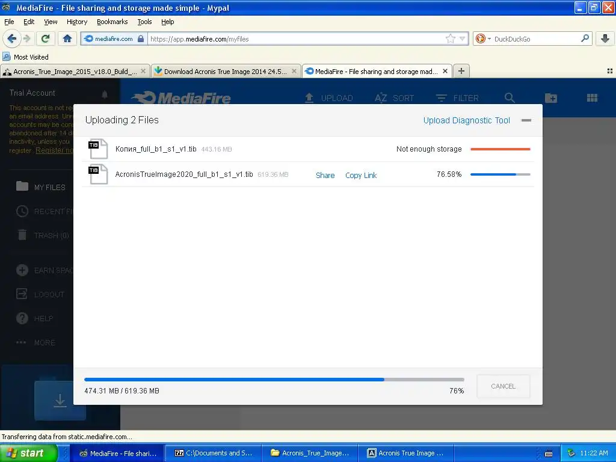This screenshot has height=462, width=616.
Task: Click the Not enough storage status text
Action: point(428,149)
